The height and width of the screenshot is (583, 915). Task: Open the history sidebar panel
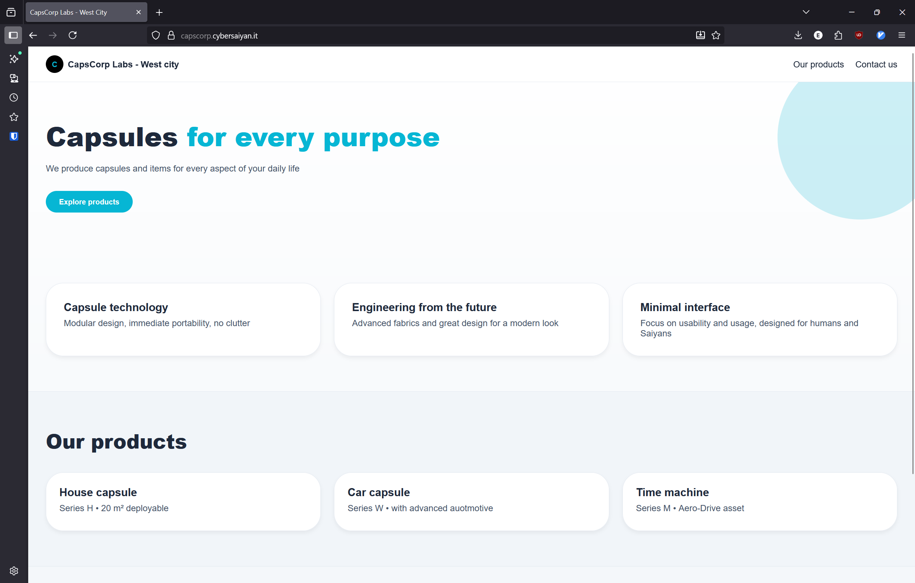click(14, 97)
